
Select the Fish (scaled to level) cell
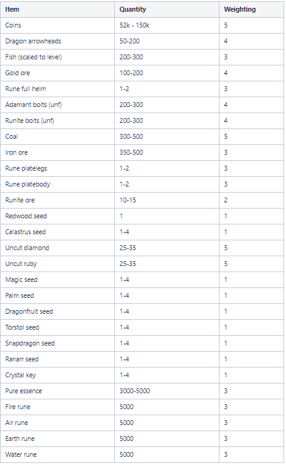(x=57, y=57)
